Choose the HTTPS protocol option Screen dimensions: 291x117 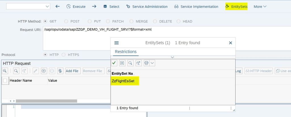63,55
